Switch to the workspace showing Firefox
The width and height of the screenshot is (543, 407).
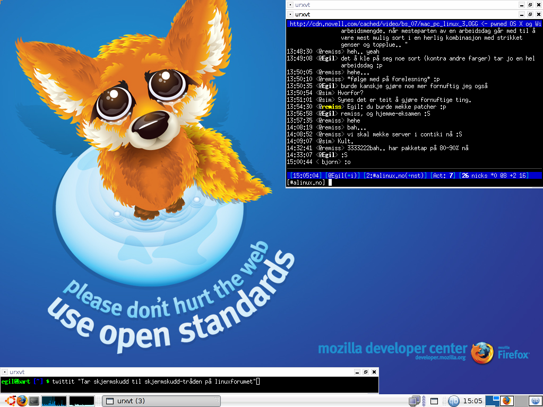pyautogui.click(x=506, y=401)
